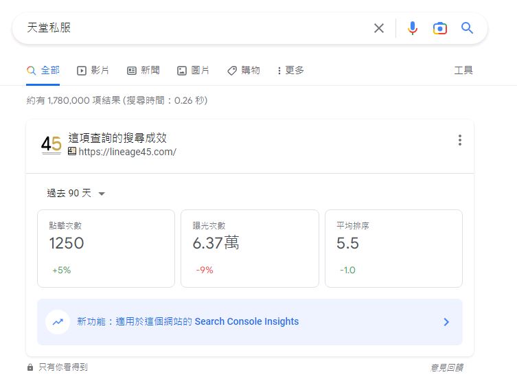The image size is (517, 390).
Task: Open the 購物 tab
Action: click(244, 70)
